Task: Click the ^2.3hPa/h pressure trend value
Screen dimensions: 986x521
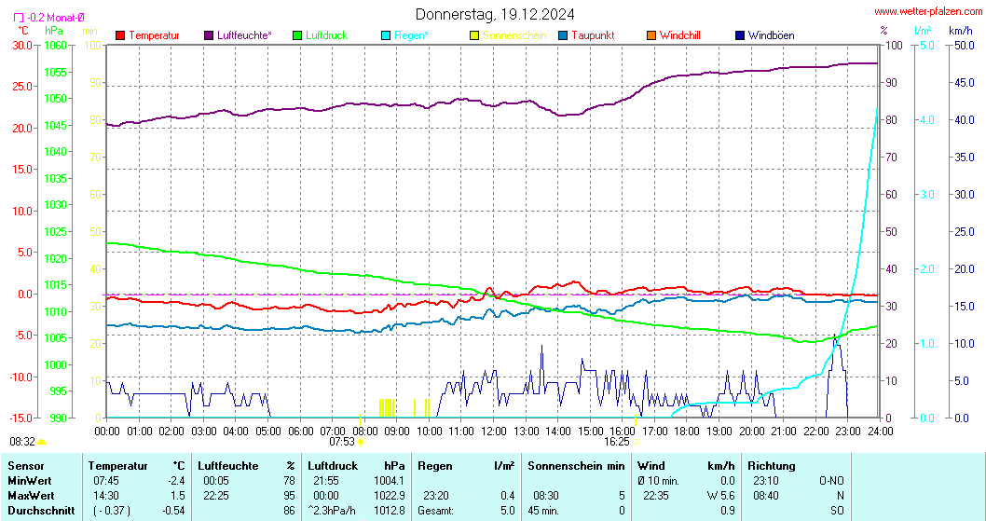Action: pyautogui.click(x=333, y=511)
